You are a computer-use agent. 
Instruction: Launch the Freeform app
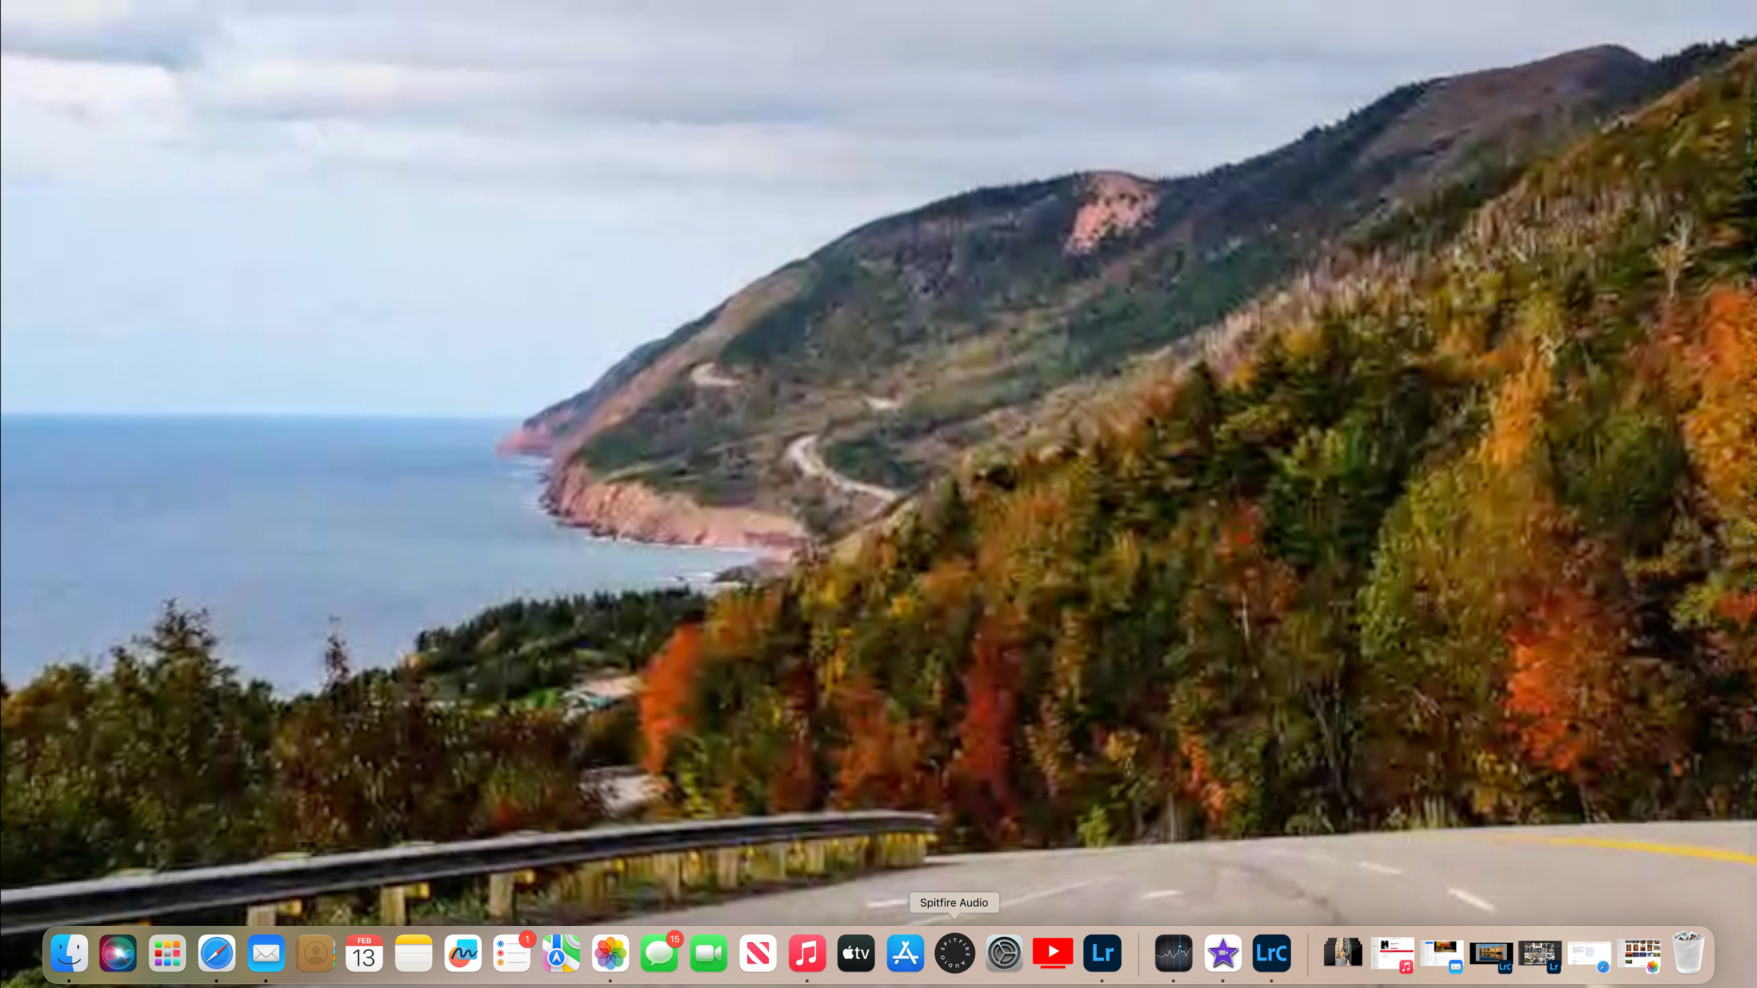(463, 952)
